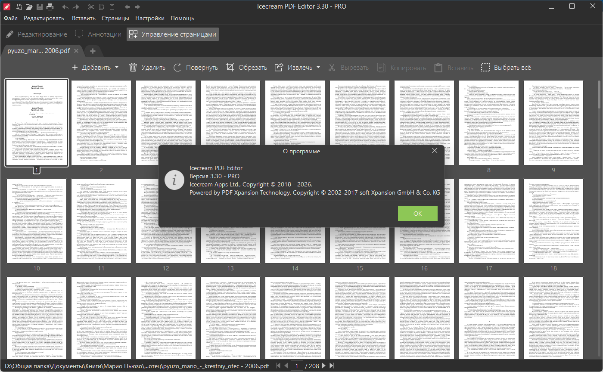This screenshot has width=603, height=372.
Task: Delete page using the Удалить trash icon
Action: tap(147, 68)
